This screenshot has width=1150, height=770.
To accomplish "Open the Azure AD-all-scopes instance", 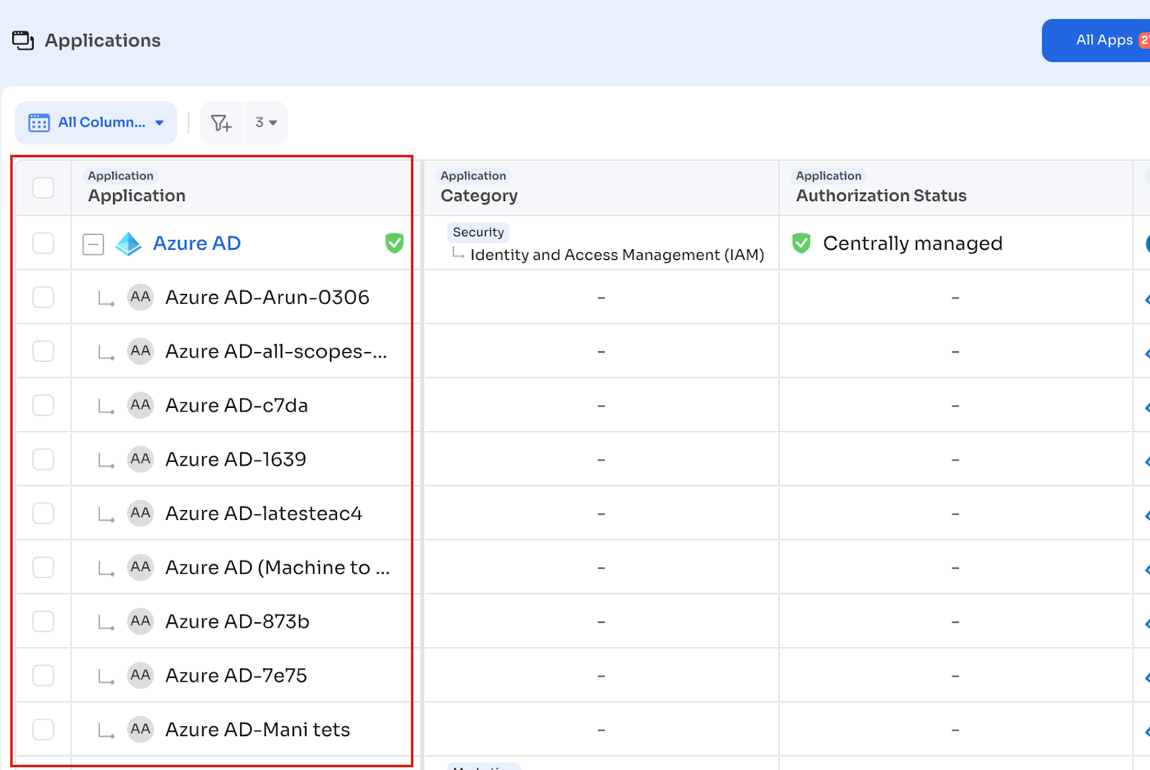I will click(276, 351).
